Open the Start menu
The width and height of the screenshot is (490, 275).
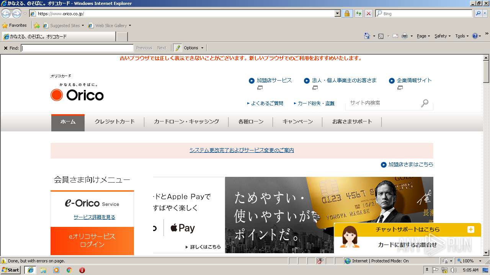(x=11, y=270)
